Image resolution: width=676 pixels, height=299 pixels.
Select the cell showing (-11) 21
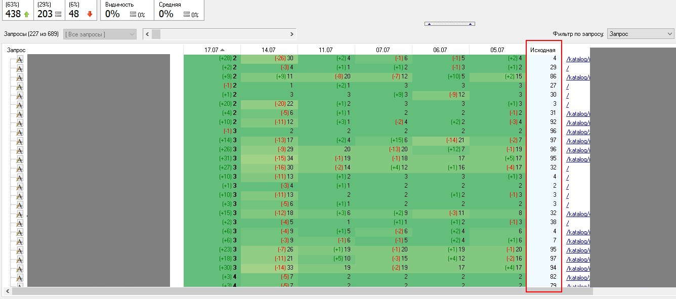click(x=269, y=259)
